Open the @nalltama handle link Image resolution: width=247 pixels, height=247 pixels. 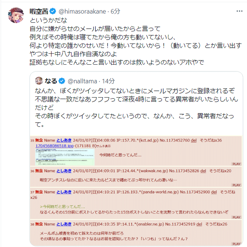click(x=82, y=81)
